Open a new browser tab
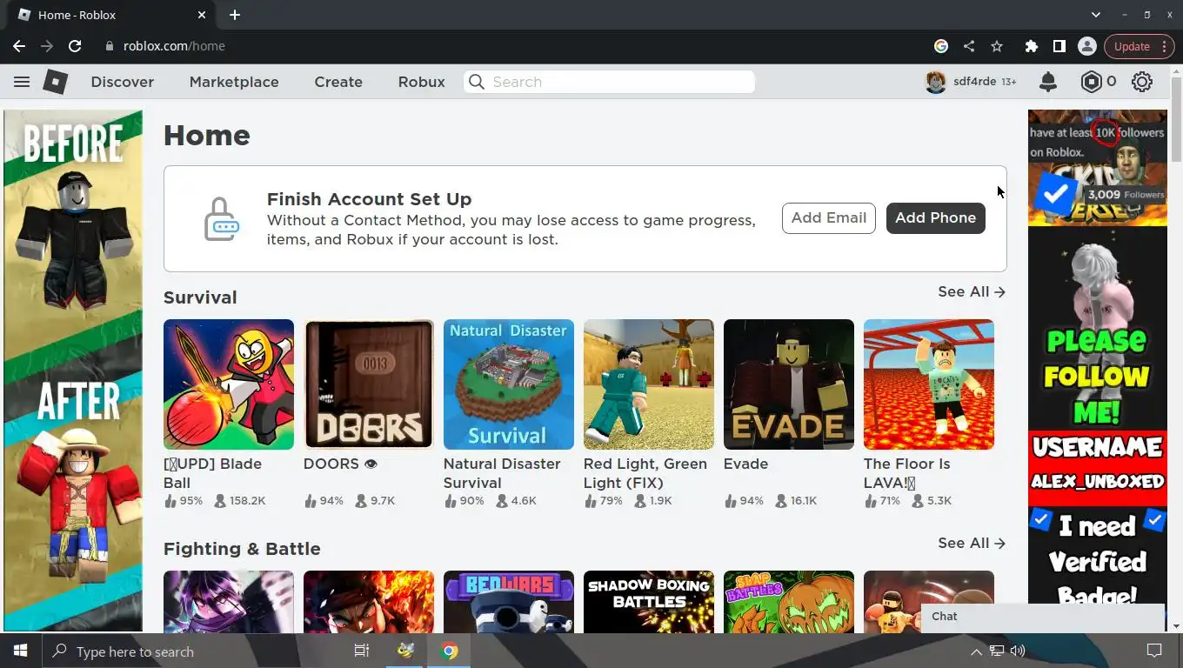The width and height of the screenshot is (1183, 668). 235,15
